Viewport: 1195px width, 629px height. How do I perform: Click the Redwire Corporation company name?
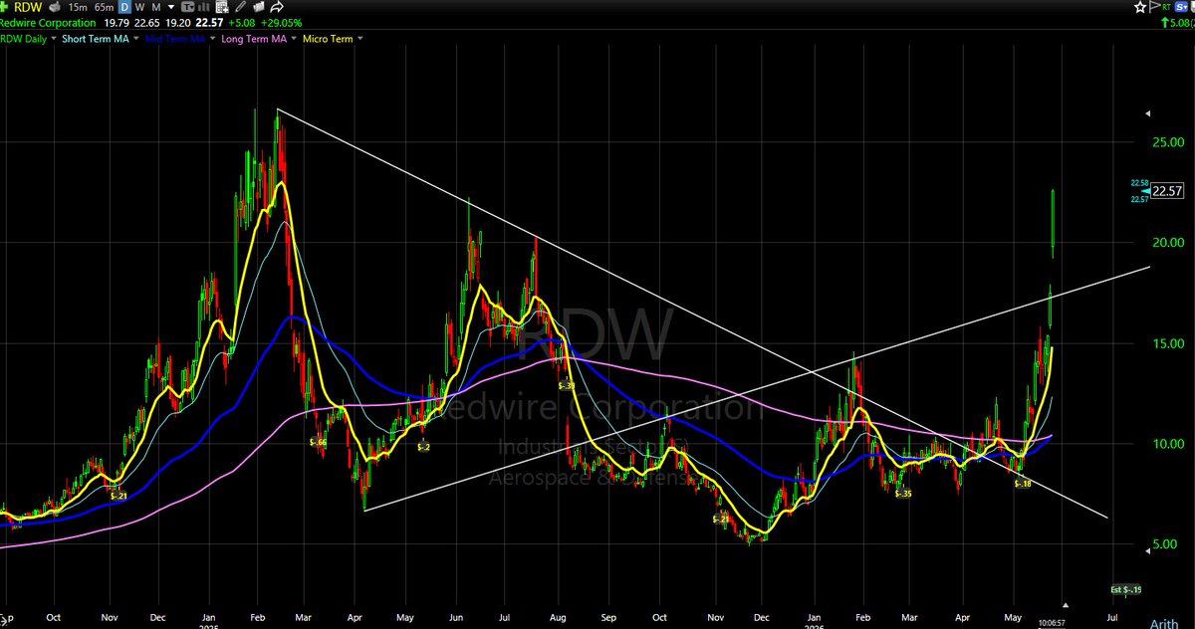pyautogui.click(x=48, y=23)
